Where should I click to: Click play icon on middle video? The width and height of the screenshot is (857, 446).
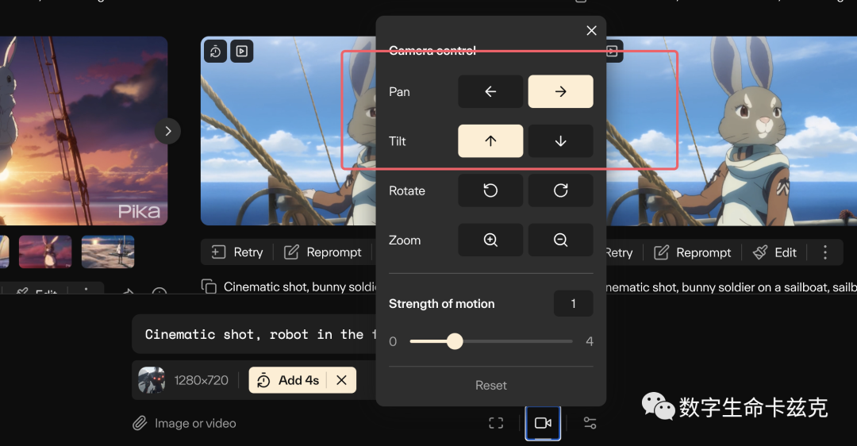tap(241, 52)
